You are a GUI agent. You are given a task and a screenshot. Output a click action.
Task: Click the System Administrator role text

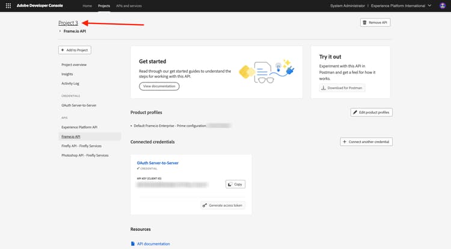[x=347, y=6]
